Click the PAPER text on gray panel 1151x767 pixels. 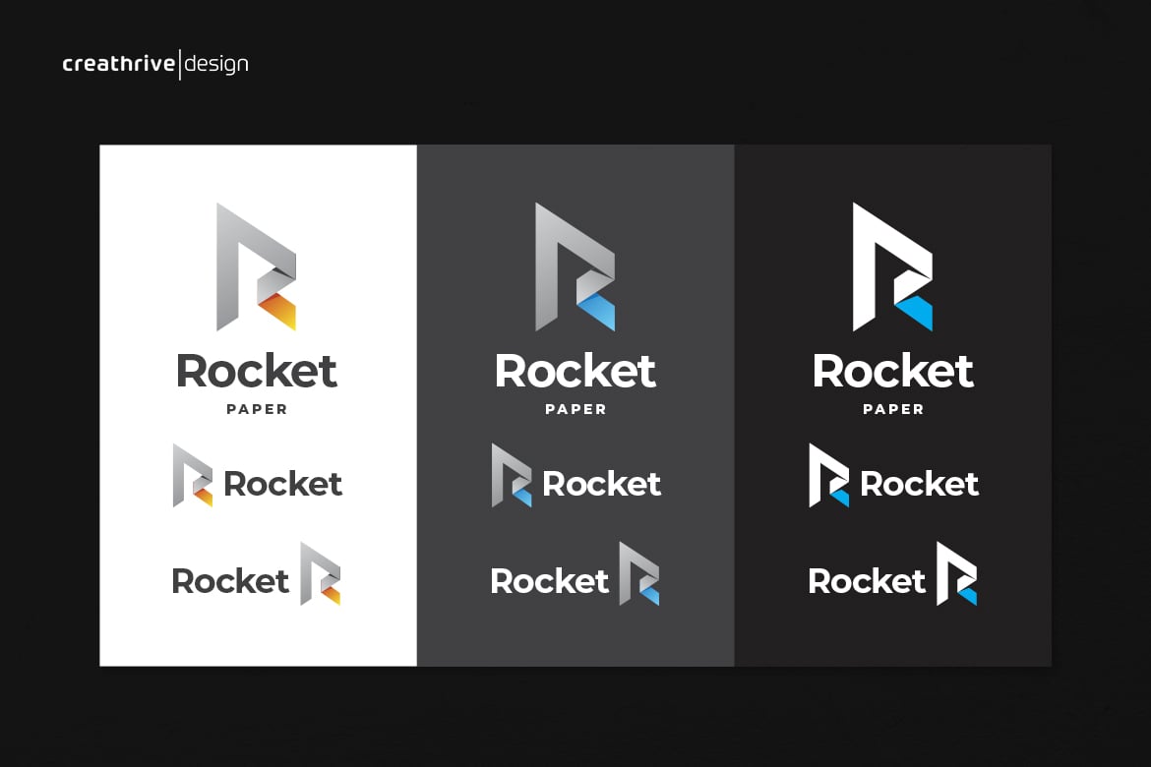[x=575, y=409]
